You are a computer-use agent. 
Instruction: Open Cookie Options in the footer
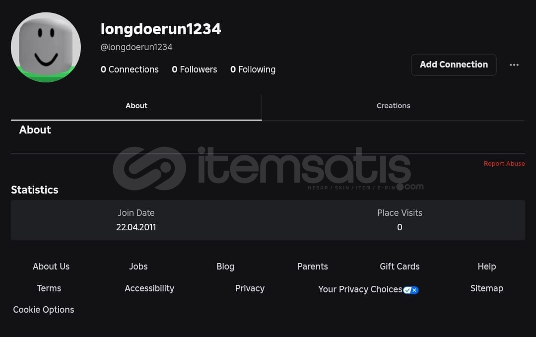pos(43,310)
